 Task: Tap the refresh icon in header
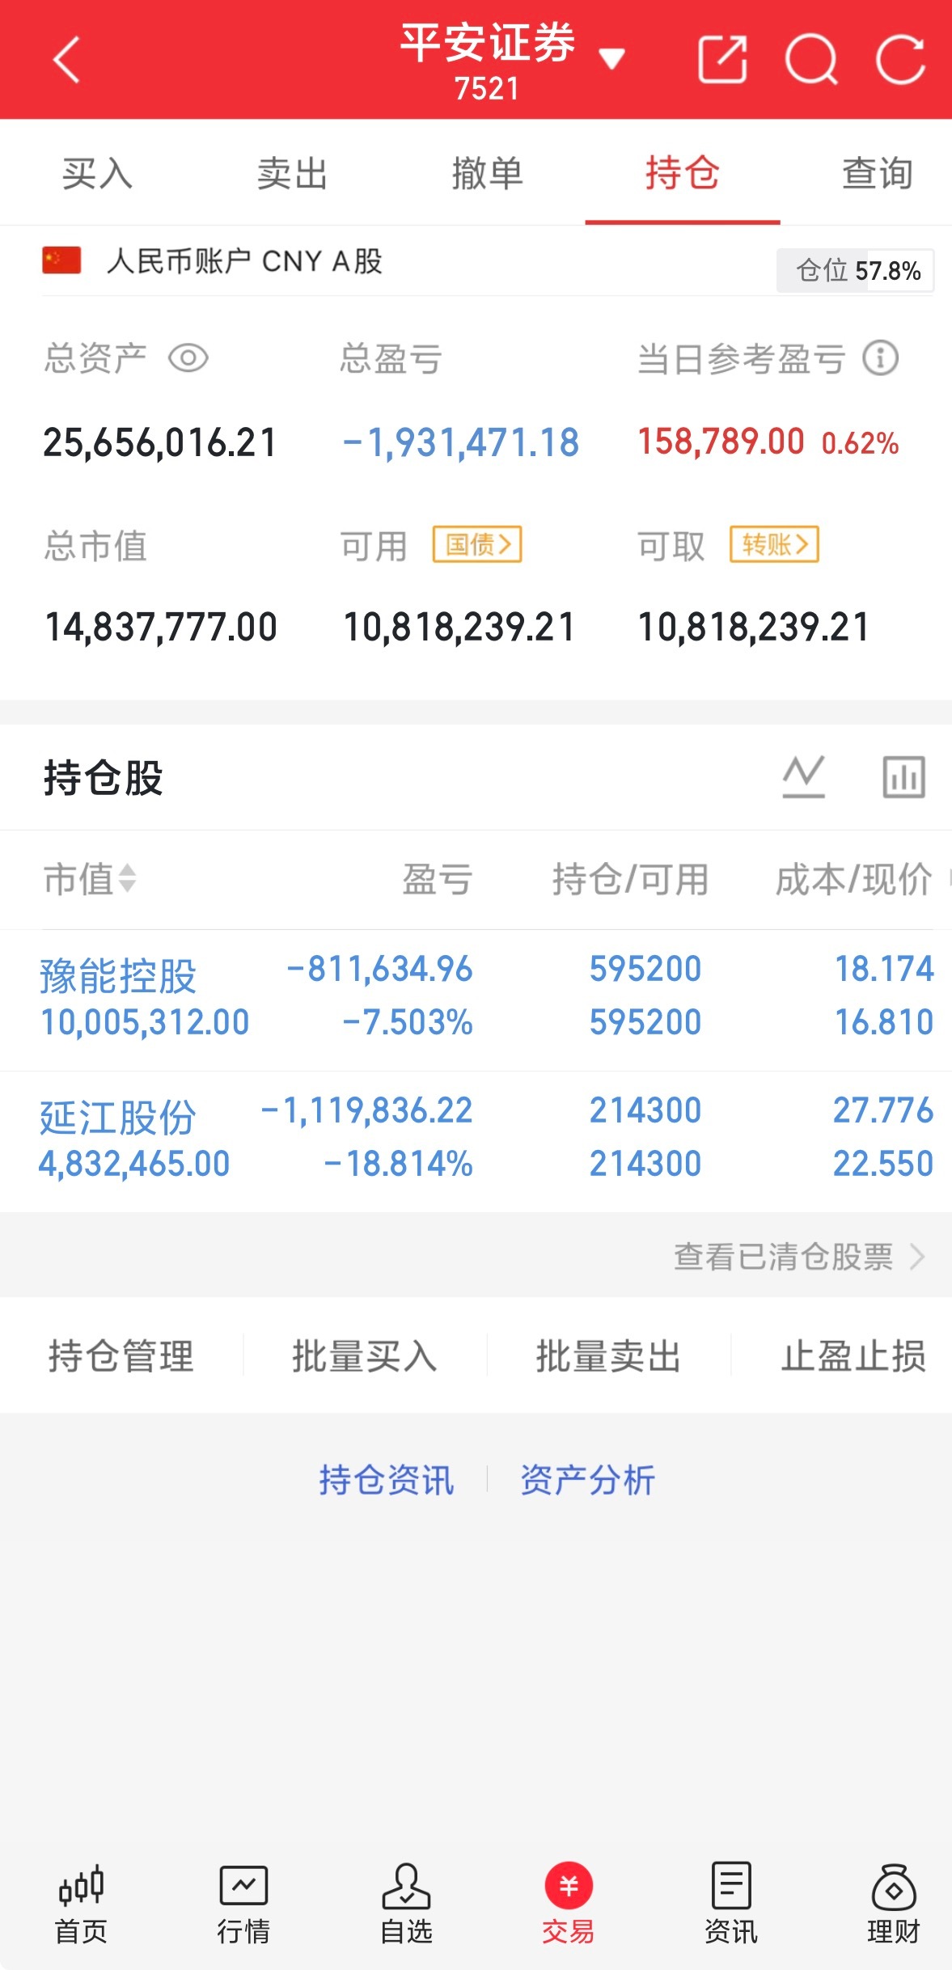[x=900, y=60]
